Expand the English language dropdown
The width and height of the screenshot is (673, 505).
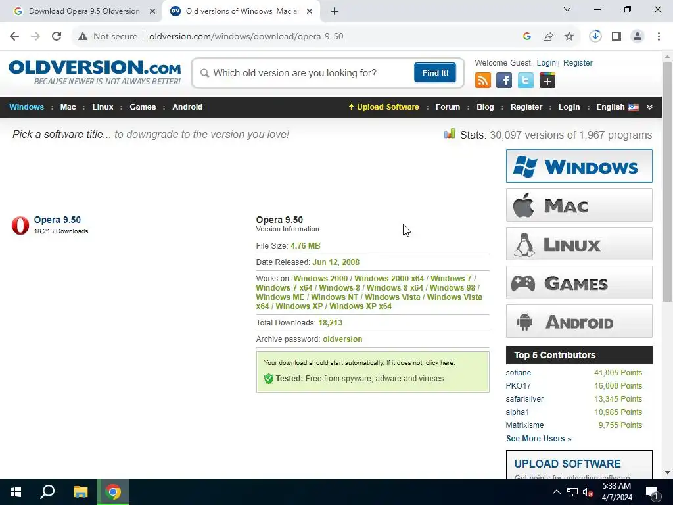(x=650, y=107)
